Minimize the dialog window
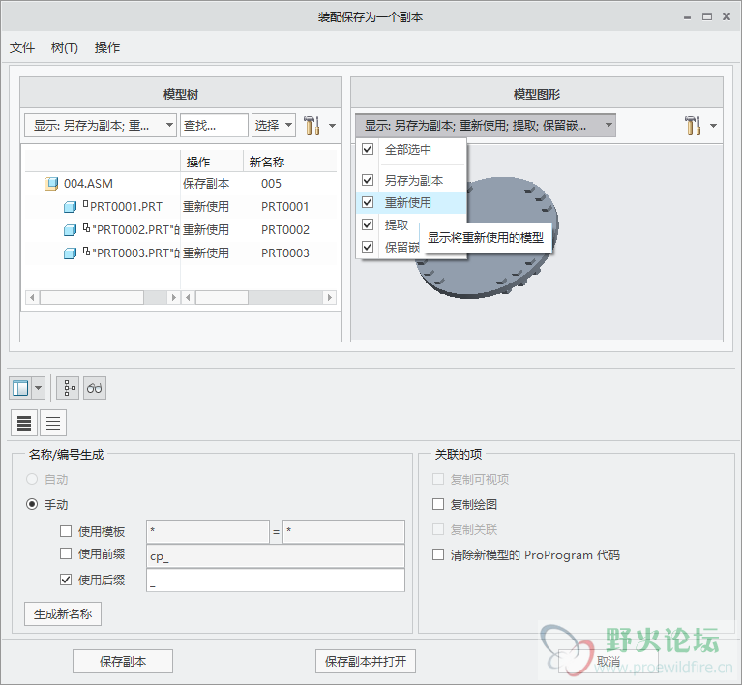This screenshot has height=685, width=742. (x=687, y=17)
